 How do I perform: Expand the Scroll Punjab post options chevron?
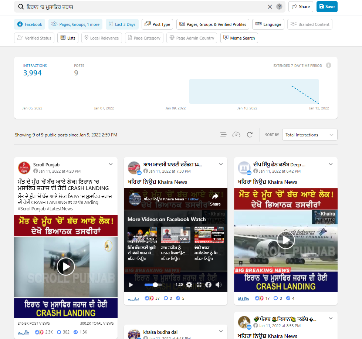pyautogui.click(x=111, y=164)
